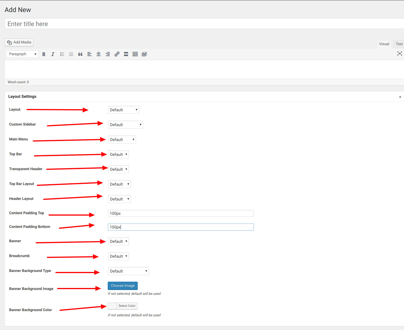
Task: Enable distraction-free fullscreen writing mode
Action: (400, 53)
